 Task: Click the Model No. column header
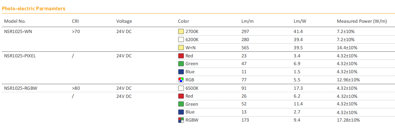[15, 21]
